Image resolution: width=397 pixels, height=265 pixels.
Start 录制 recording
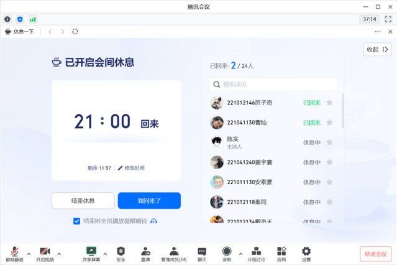point(227,253)
